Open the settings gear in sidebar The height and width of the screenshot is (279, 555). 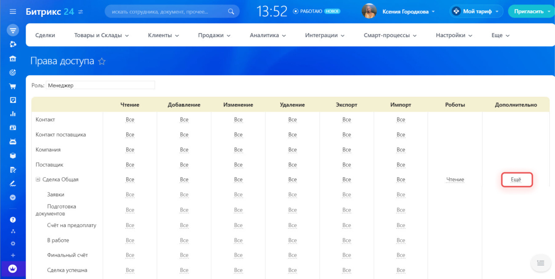(13, 244)
